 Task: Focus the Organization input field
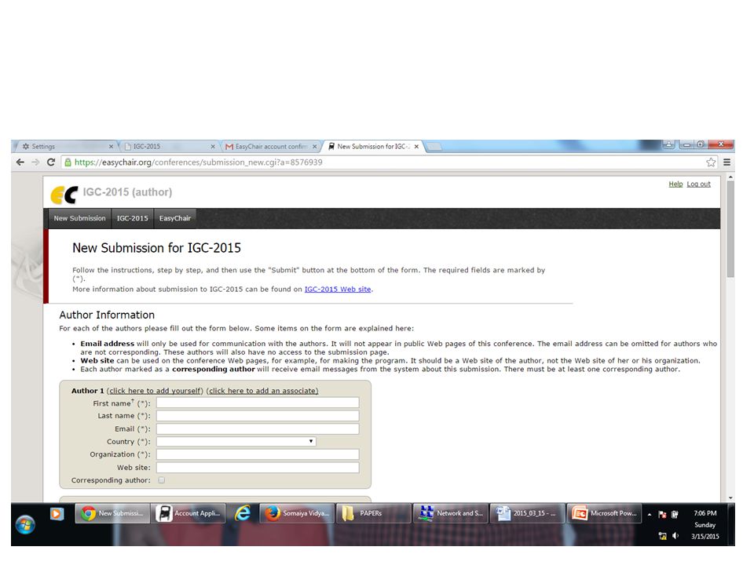click(258, 454)
